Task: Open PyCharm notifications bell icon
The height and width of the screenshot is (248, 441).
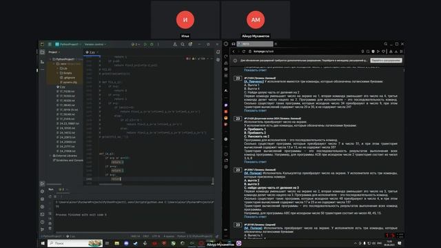Action: coord(218,52)
